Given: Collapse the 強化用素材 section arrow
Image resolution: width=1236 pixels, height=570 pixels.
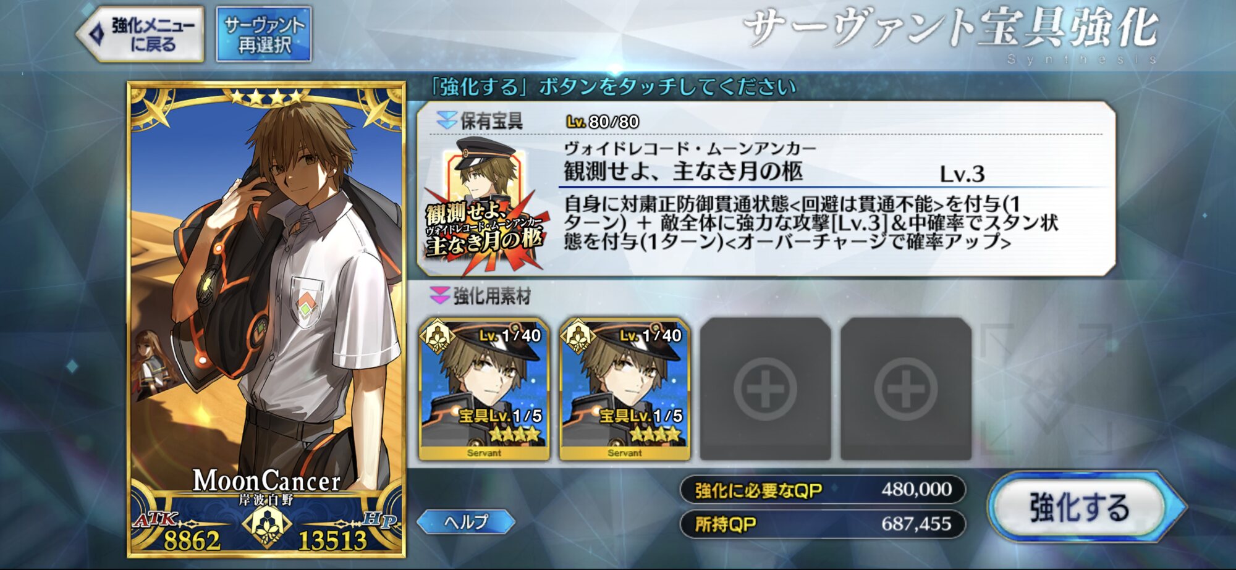Looking at the screenshot, I should coord(439,295).
